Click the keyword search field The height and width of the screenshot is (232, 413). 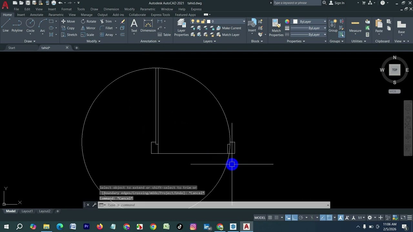point(297,3)
